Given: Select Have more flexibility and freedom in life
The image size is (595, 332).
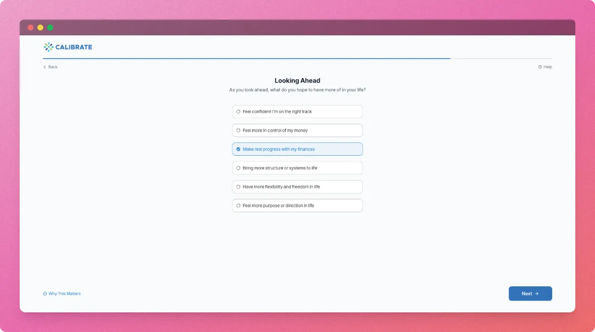Looking at the screenshot, I should 297,187.
